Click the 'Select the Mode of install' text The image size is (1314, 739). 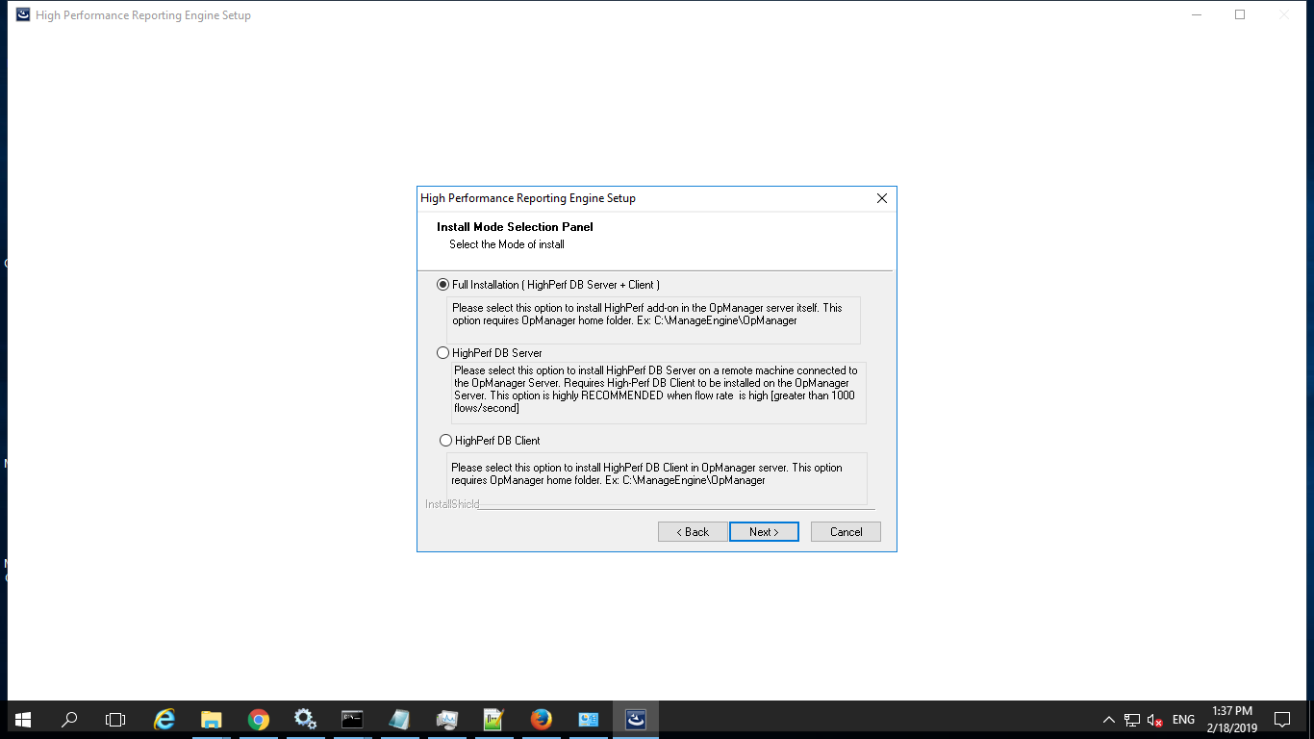507,244
